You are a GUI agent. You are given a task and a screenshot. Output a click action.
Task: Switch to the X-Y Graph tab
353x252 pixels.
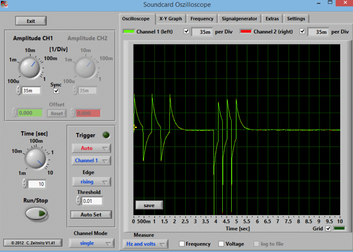171,19
